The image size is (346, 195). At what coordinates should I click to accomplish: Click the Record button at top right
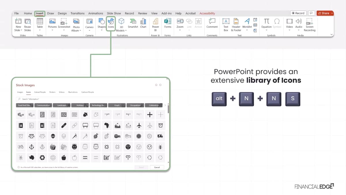pyautogui.click(x=298, y=13)
